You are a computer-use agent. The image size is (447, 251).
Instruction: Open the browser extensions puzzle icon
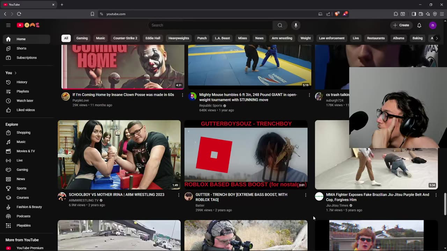[x=396, y=14]
